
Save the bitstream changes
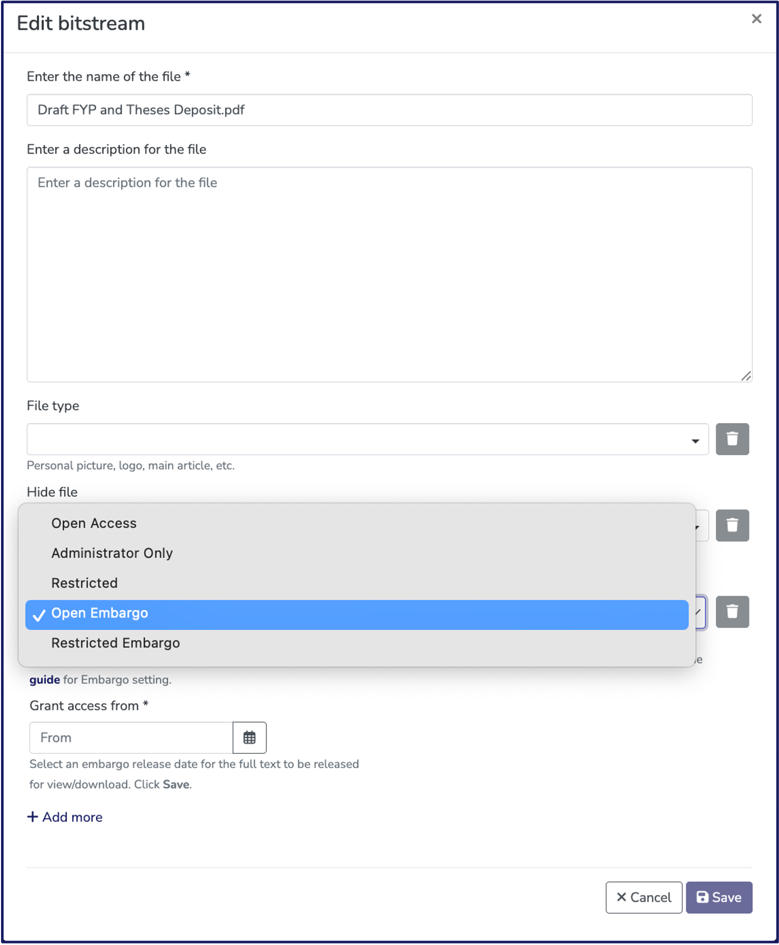click(719, 898)
